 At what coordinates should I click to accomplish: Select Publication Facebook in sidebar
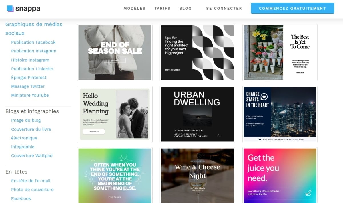pyautogui.click(x=33, y=42)
